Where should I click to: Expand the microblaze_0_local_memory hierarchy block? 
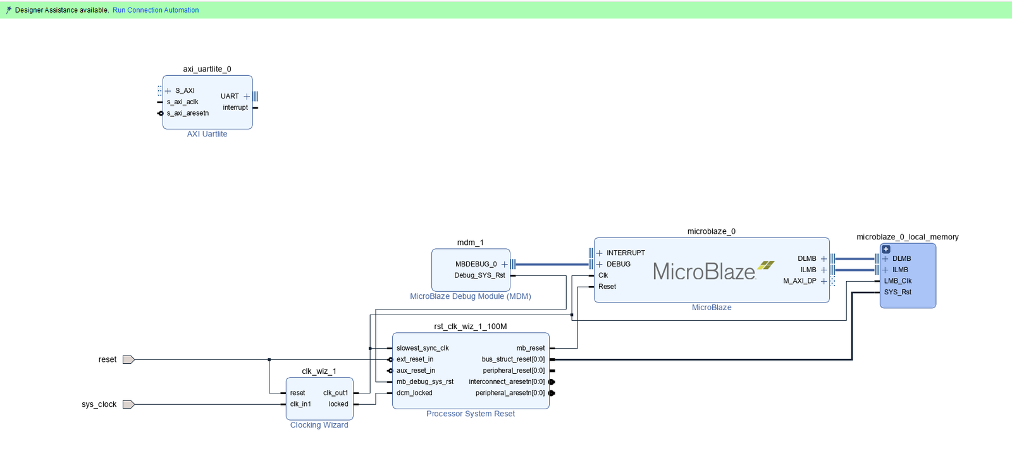(886, 249)
